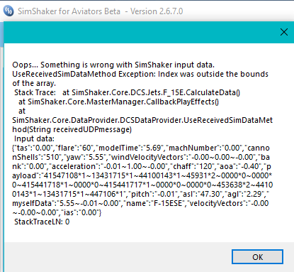Select the window title 'SimShaker for Aviators Beta'
Viewport: 294px width, 272px height.
(x=69, y=11)
